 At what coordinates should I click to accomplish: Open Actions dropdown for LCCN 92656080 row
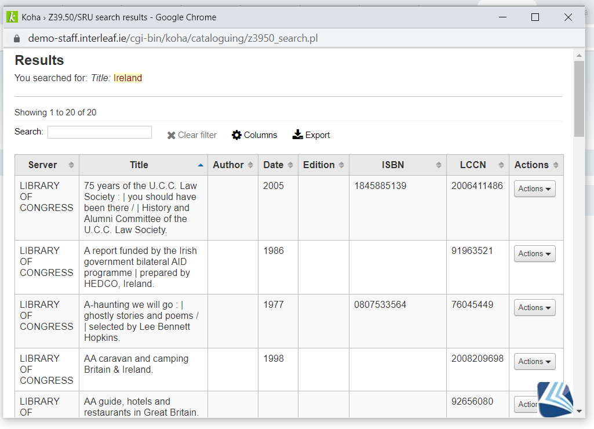[x=527, y=405]
